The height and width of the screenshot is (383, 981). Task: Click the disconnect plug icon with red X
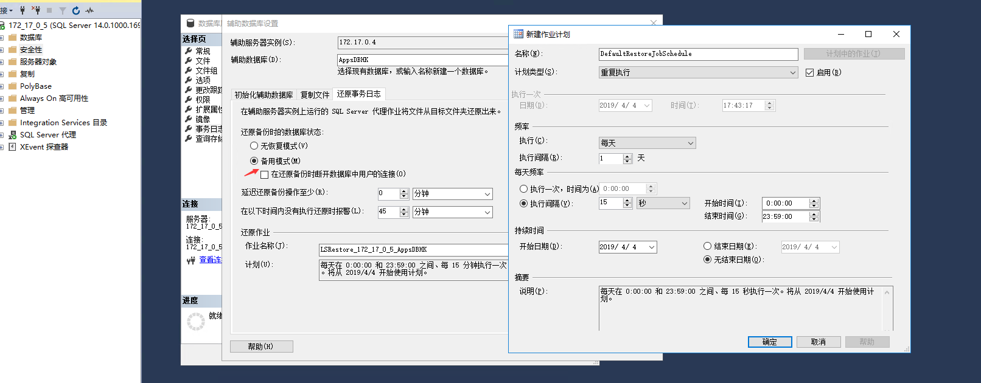coord(36,10)
